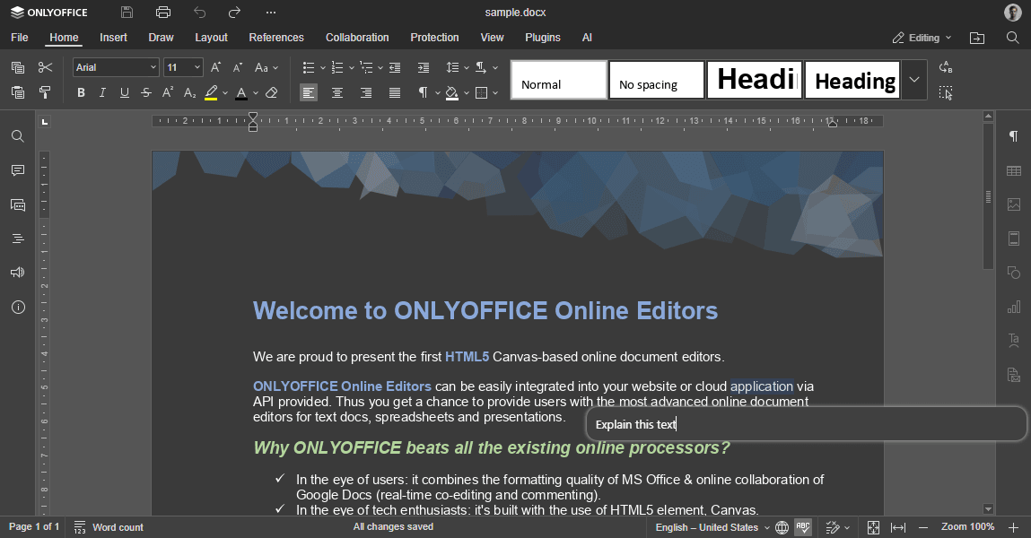Open the References tab
Image resolution: width=1031 pixels, height=538 pixels.
(x=276, y=38)
